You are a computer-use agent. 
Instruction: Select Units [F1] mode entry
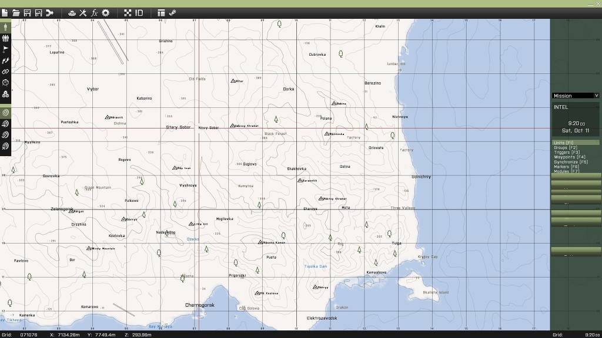[565, 143]
